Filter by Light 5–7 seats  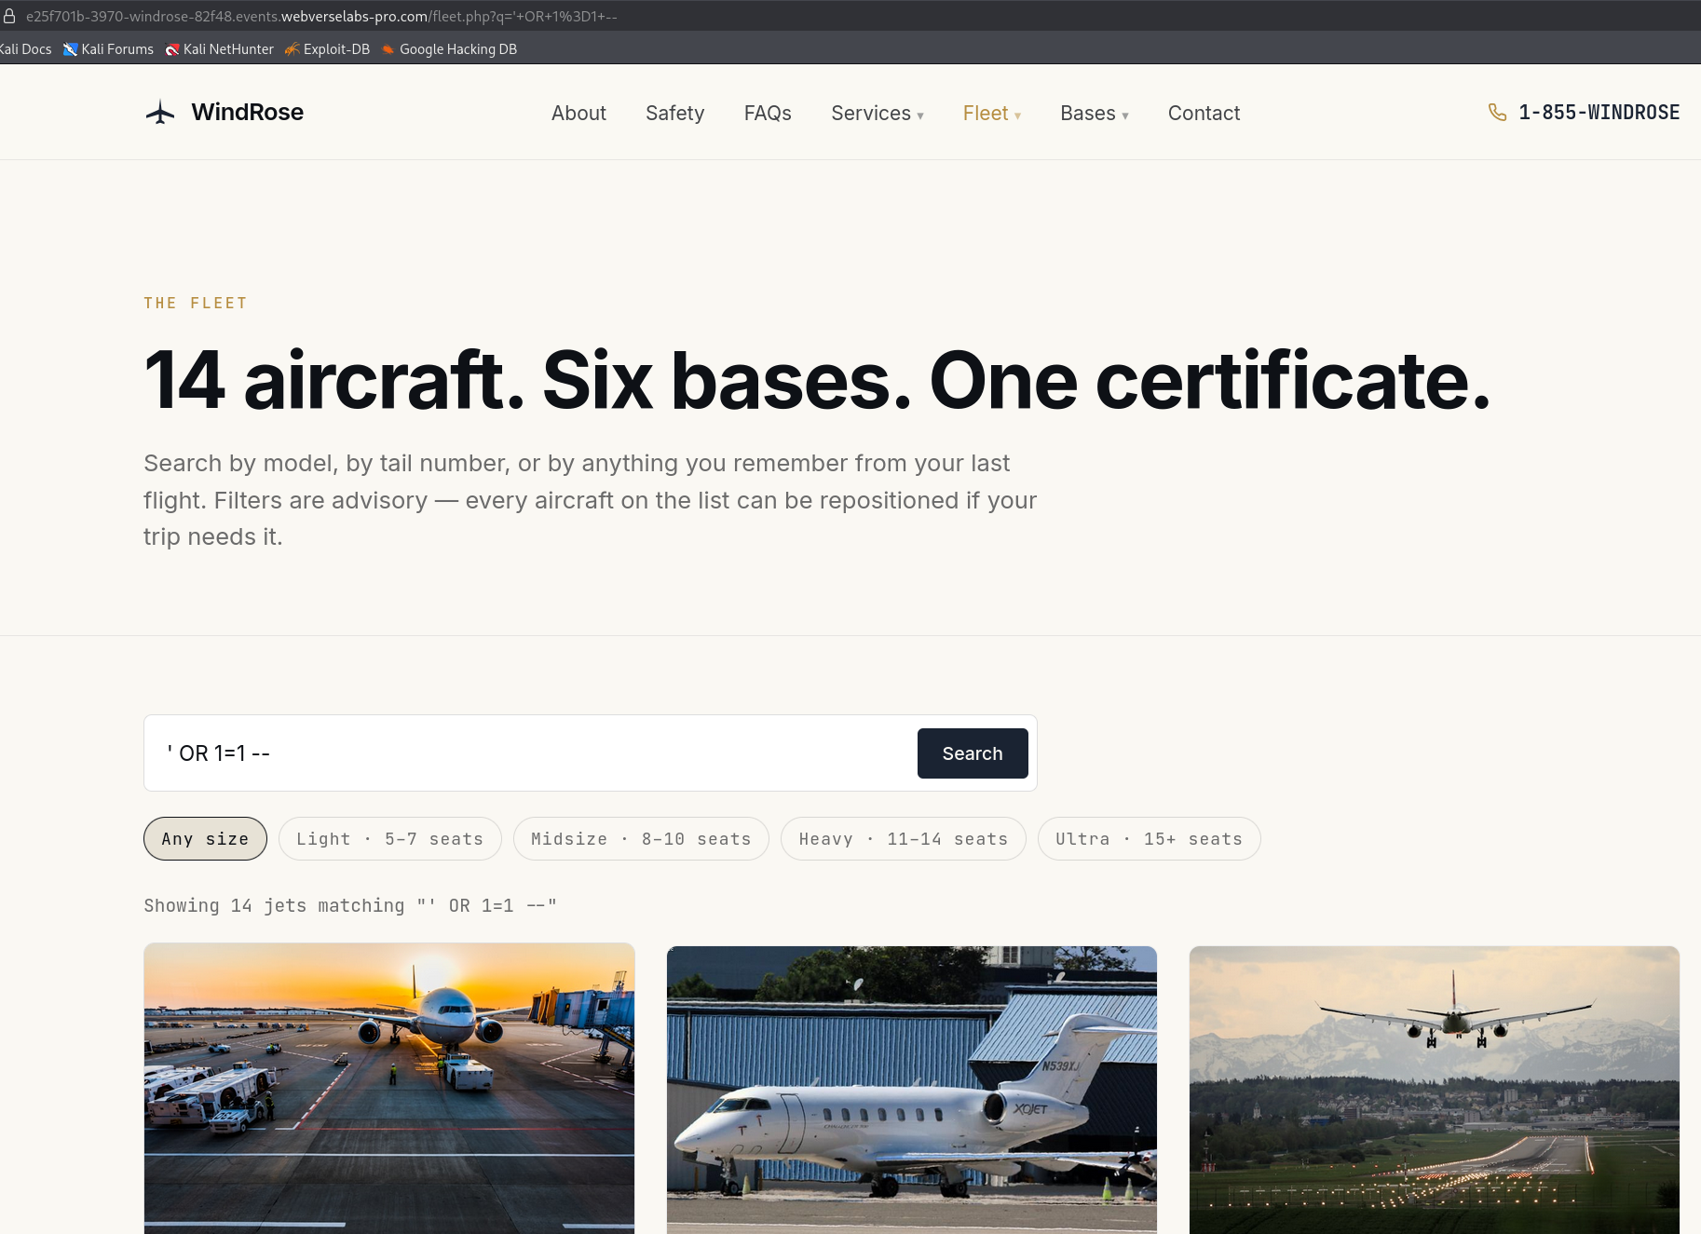[390, 839]
